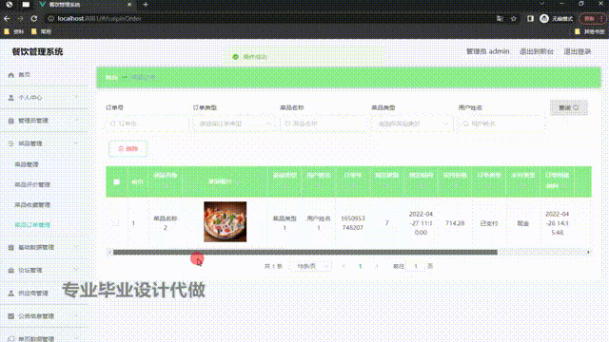The height and width of the screenshot is (342, 609).
Task: Open a new browser tab with plus
Action: 146,5
